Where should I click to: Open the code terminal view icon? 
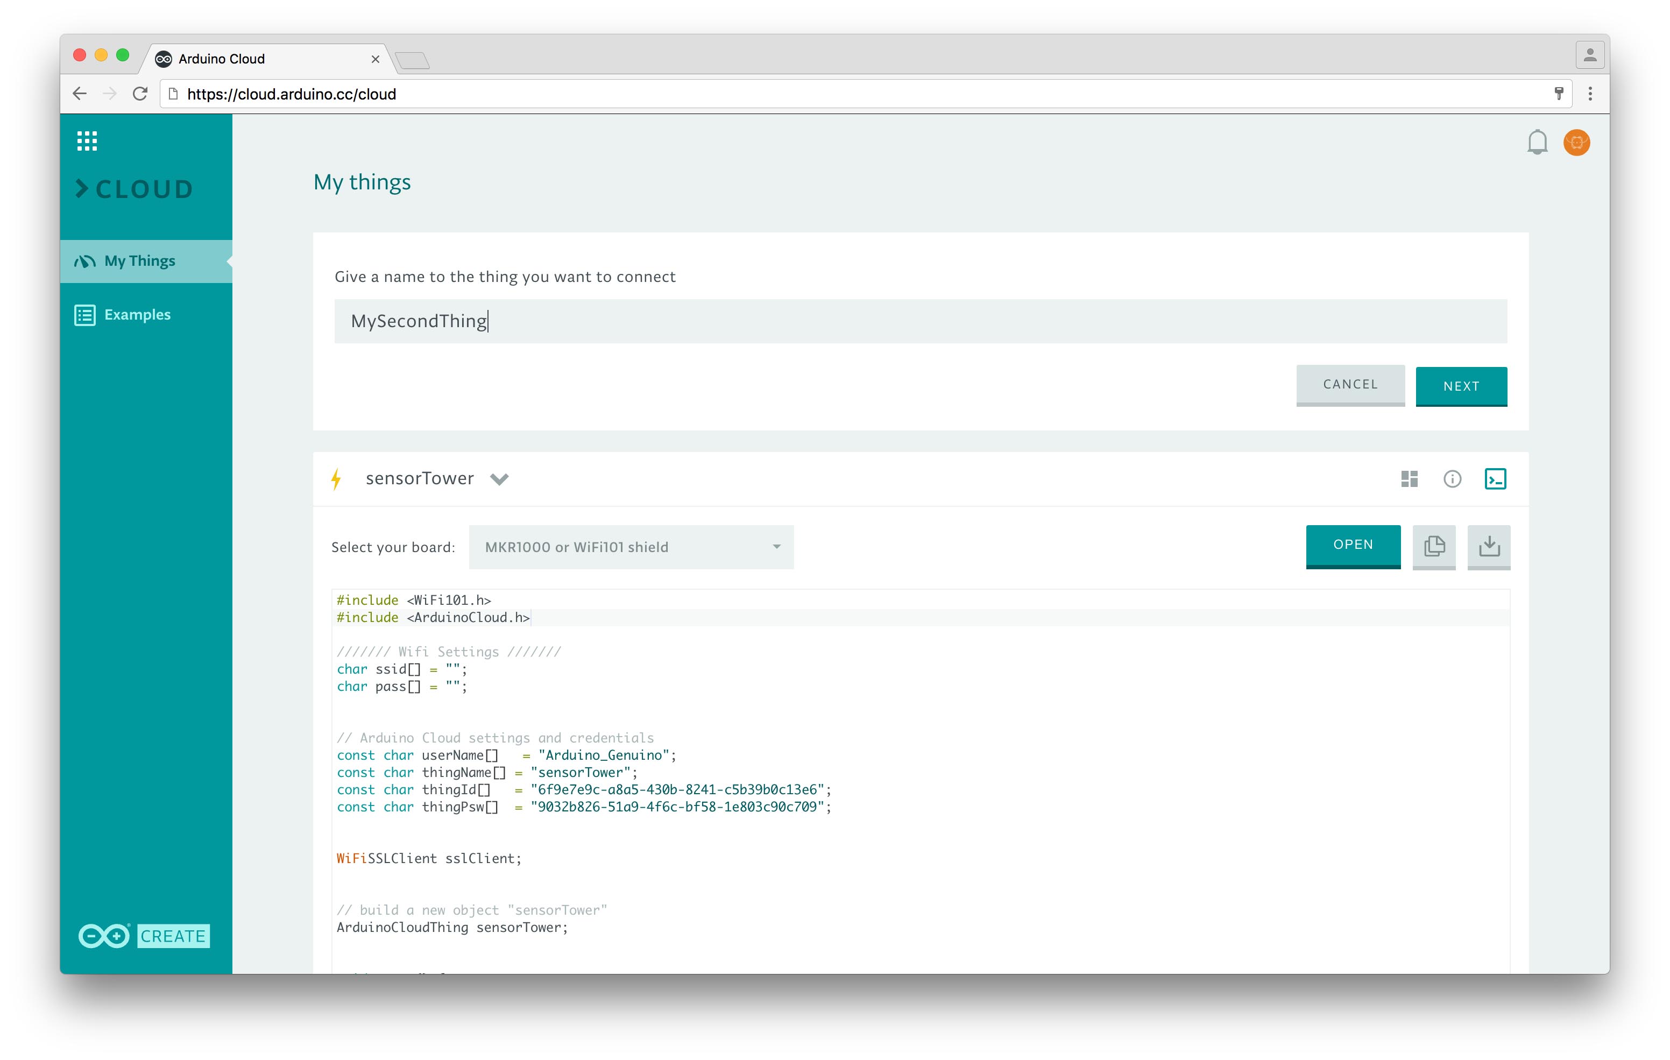click(1495, 479)
